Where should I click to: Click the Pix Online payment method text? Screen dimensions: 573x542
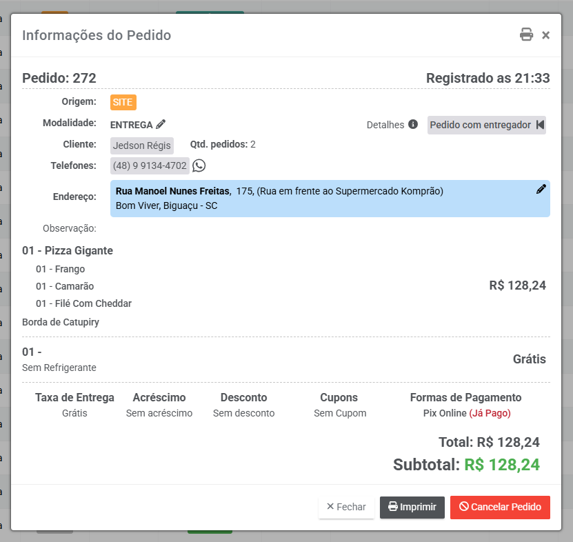[445, 413]
